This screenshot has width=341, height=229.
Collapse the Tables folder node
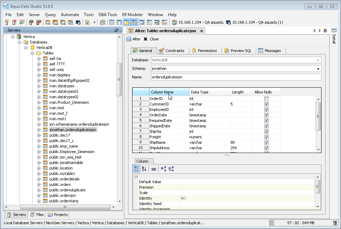click(33, 53)
